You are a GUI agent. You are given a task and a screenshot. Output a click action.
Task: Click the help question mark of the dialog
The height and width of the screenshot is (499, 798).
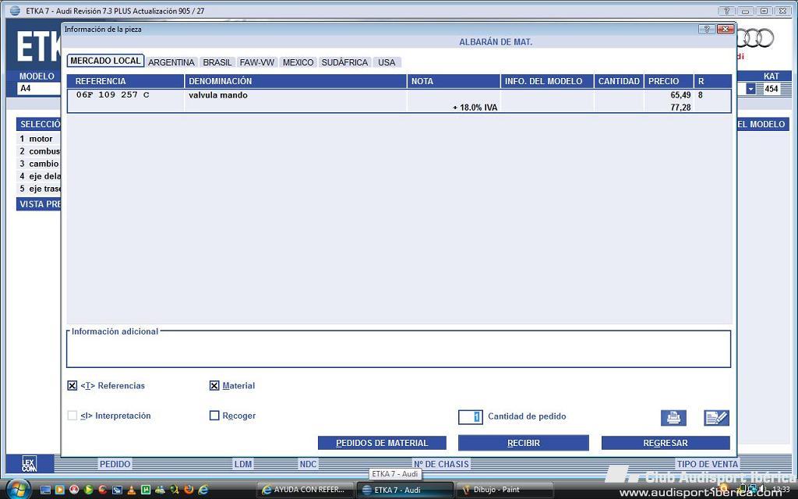[706, 29]
